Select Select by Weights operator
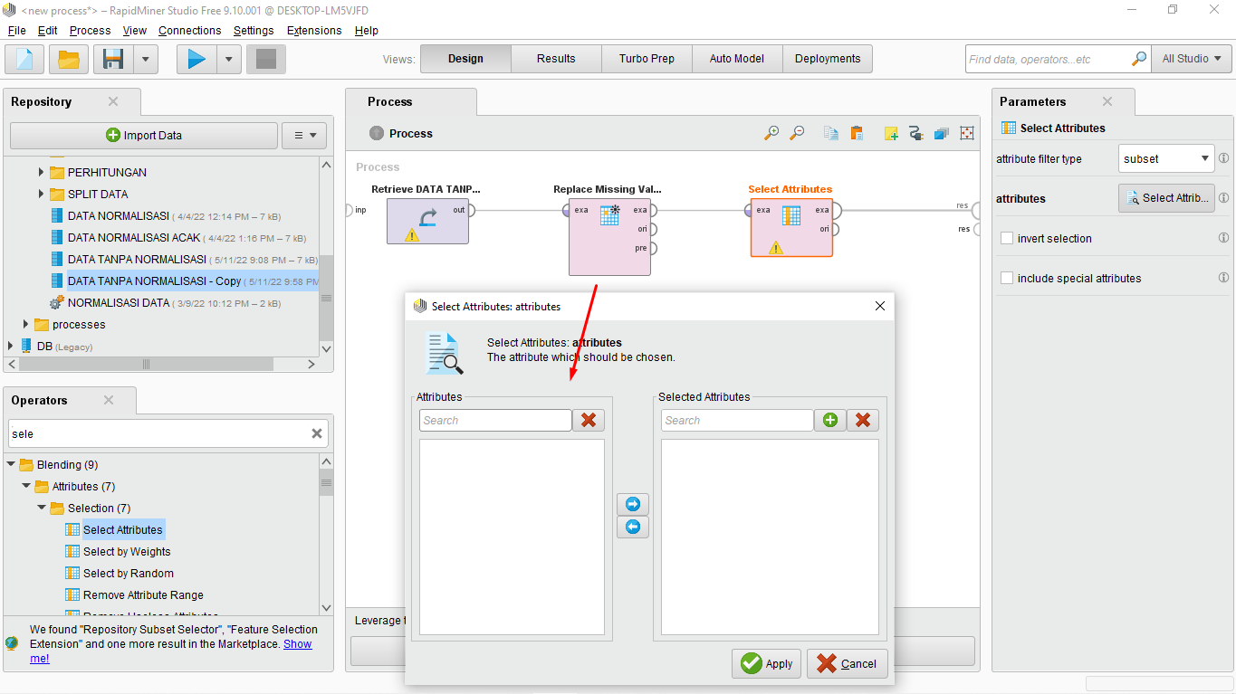This screenshot has height=694, width=1236. (x=127, y=551)
